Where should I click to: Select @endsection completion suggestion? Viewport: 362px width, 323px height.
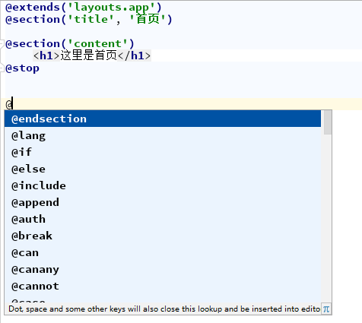[x=163, y=119]
